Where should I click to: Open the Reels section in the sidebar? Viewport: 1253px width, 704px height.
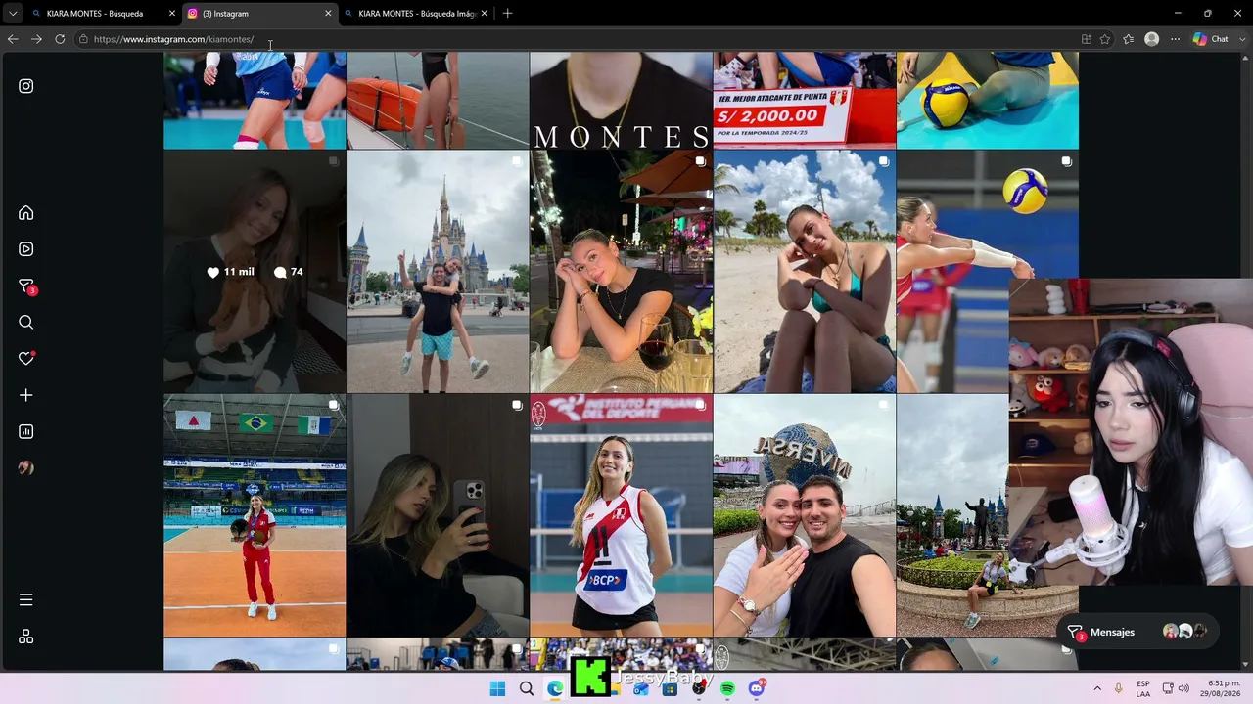click(26, 249)
